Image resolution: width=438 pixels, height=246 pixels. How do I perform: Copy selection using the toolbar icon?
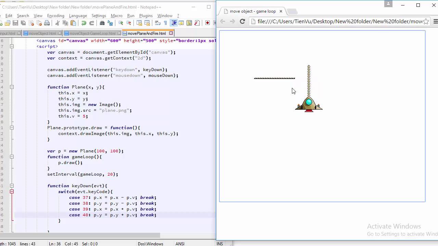(x=65, y=23)
